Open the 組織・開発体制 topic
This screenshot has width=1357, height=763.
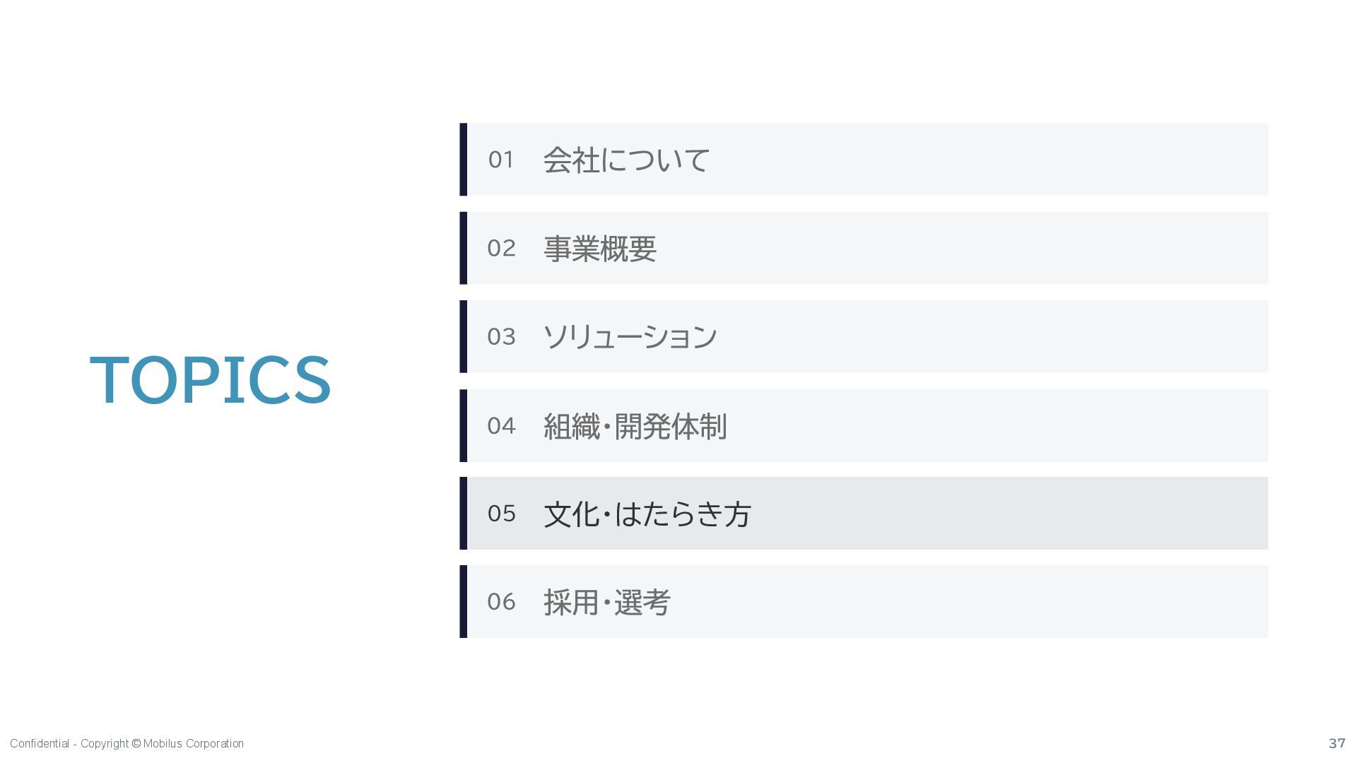[864, 425]
